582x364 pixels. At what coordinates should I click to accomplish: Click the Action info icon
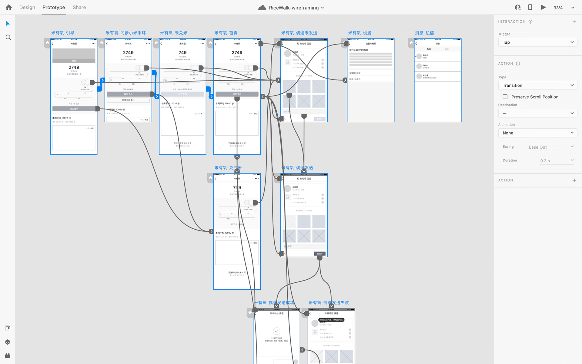click(x=518, y=63)
